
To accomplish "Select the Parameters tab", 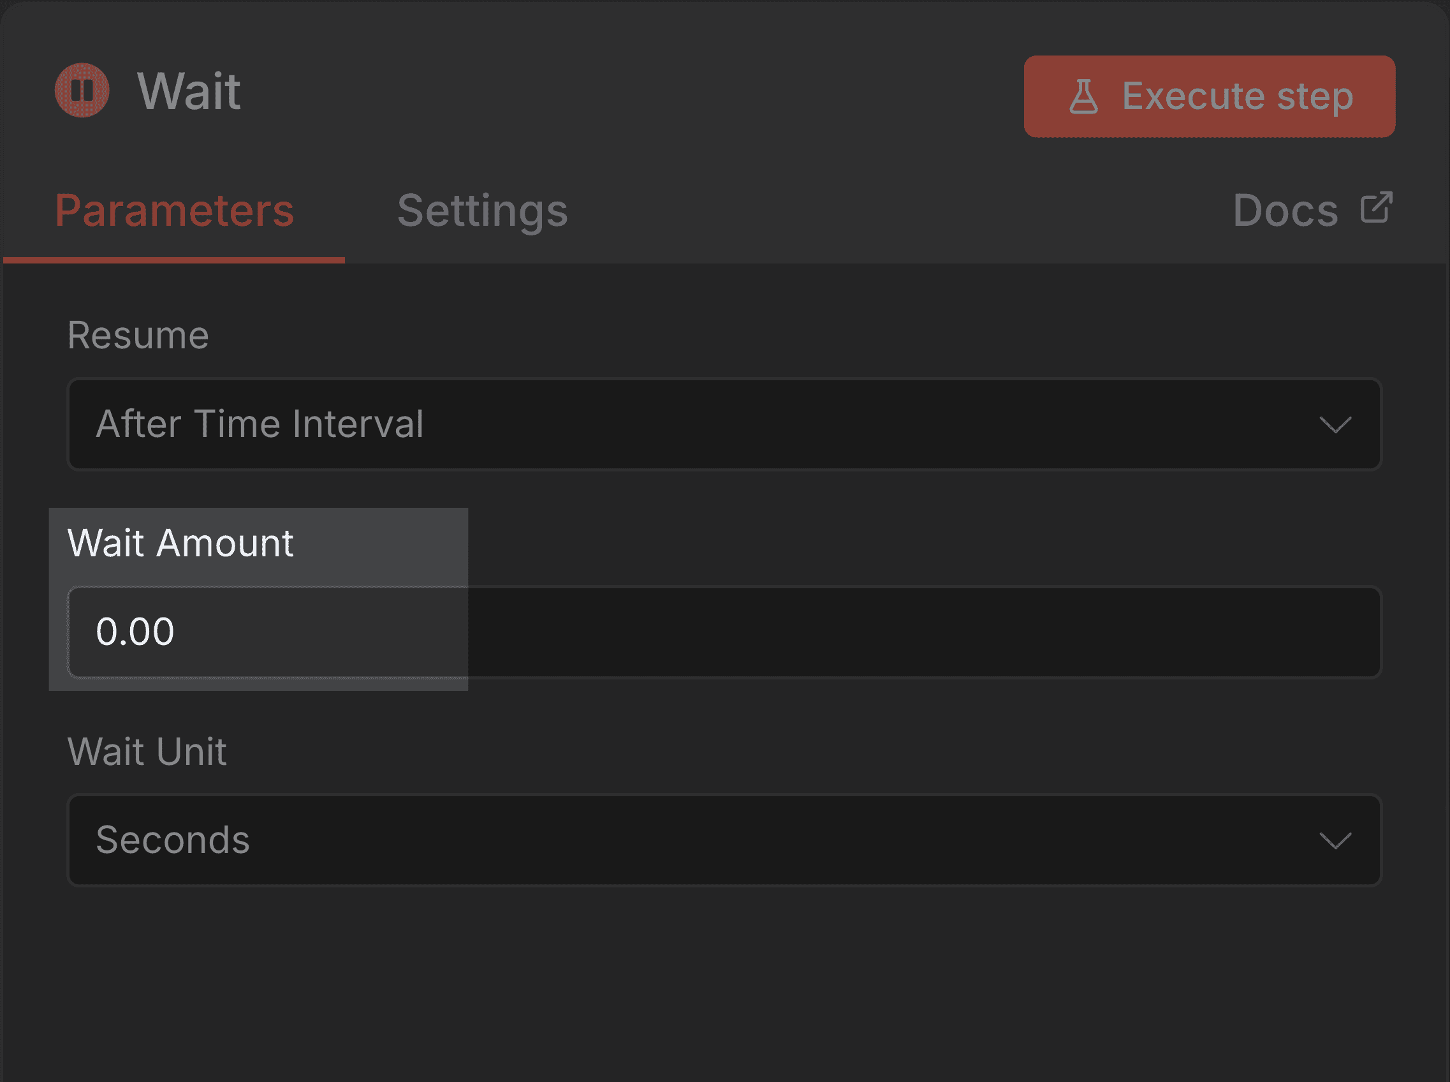I will point(174,211).
